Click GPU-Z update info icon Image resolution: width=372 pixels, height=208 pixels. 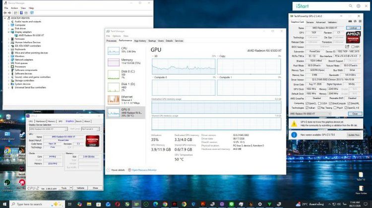point(294,135)
